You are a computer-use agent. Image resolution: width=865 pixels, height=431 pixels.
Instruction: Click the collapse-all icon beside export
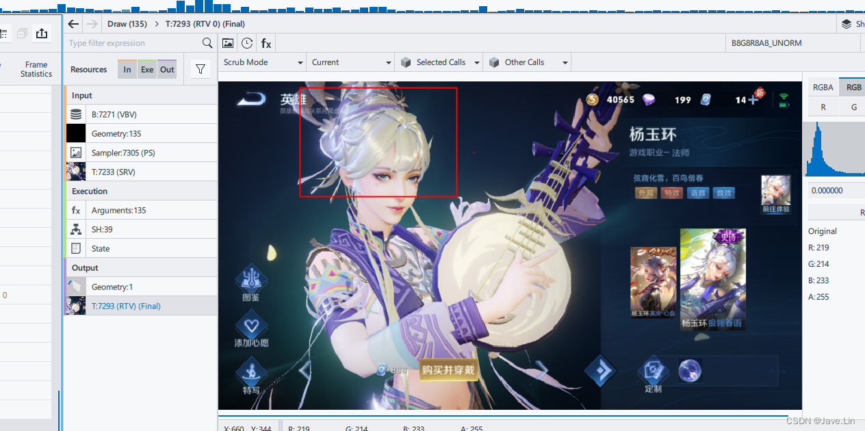click(22, 33)
